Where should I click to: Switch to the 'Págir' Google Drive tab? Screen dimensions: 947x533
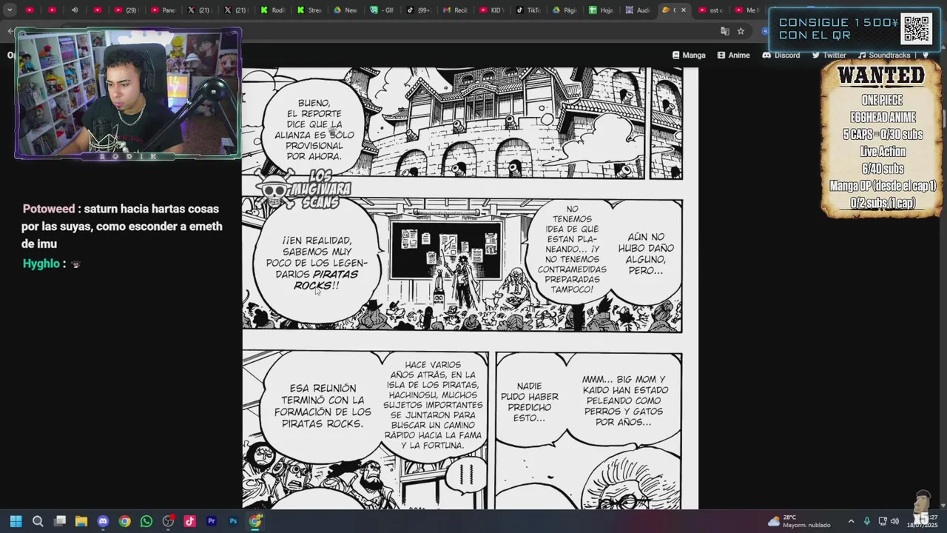565,10
